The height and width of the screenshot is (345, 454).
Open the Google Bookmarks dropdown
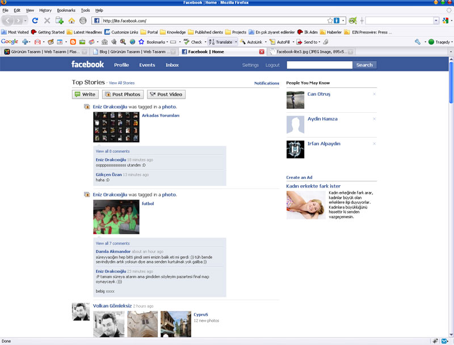pyautogui.click(x=167, y=42)
